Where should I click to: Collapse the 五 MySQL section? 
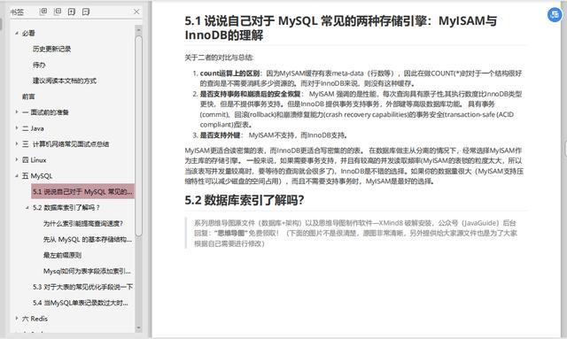17,175
